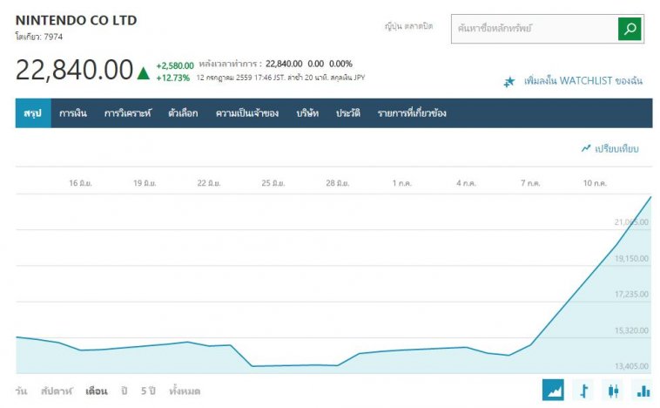This screenshot has width=660, height=408.
Task: Select the สัปดาห์ time range
Action: point(57,391)
